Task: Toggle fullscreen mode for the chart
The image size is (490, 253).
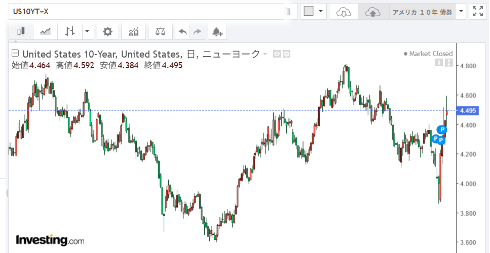Action: pyautogui.click(x=478, y=12)
